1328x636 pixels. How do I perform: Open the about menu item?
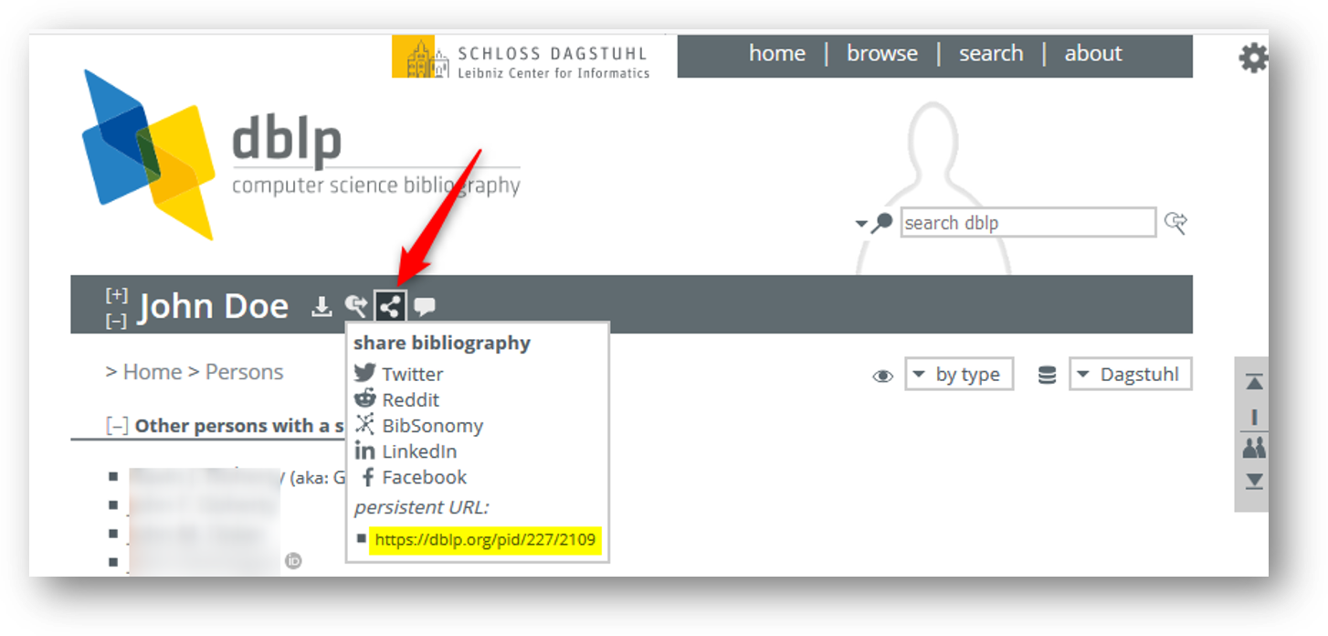tap(1093, 53)
